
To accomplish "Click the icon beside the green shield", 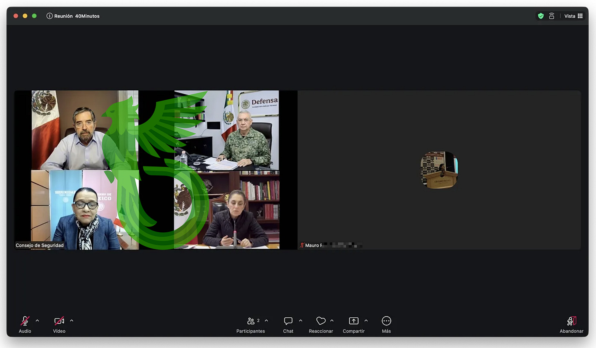I will 551,16.
